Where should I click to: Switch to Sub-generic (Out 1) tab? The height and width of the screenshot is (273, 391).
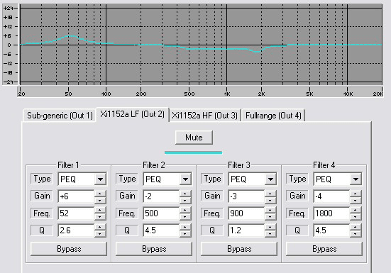coord(60,116)
